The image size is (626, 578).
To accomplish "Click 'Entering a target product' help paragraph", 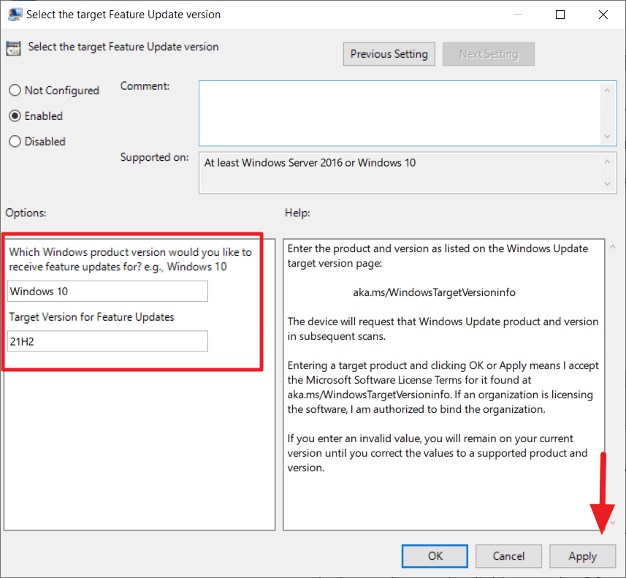I will point(443,387).
